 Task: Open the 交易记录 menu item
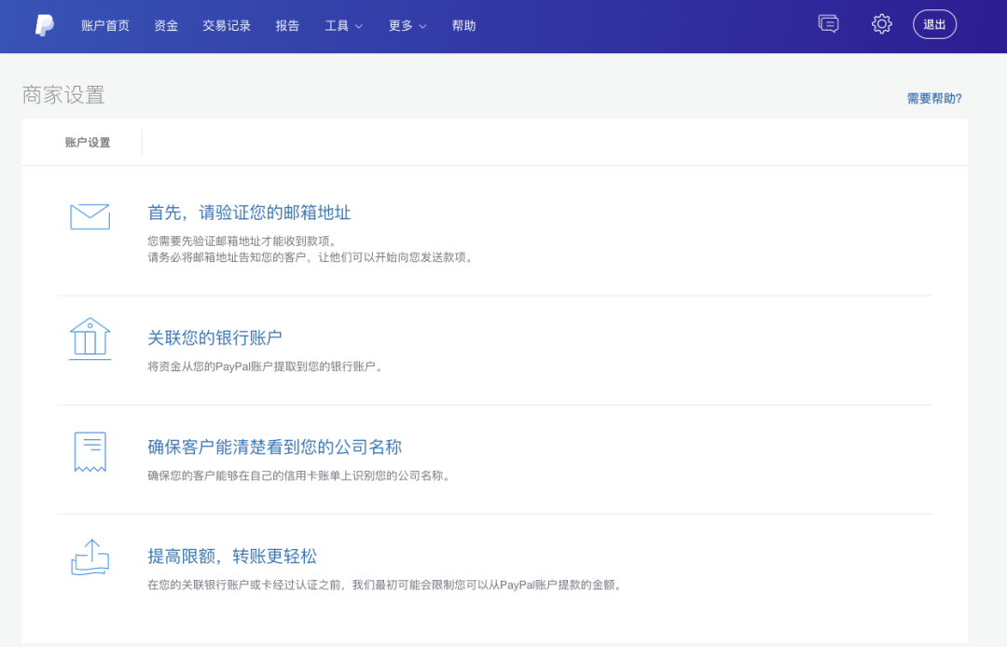click(x=226, y=26)
